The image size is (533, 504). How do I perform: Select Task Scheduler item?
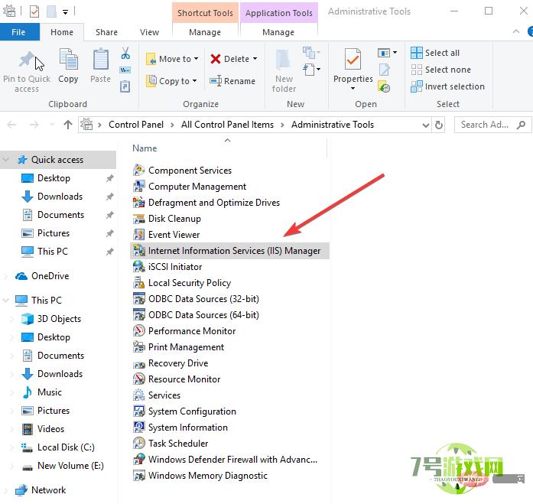click(x=178, y=444)
